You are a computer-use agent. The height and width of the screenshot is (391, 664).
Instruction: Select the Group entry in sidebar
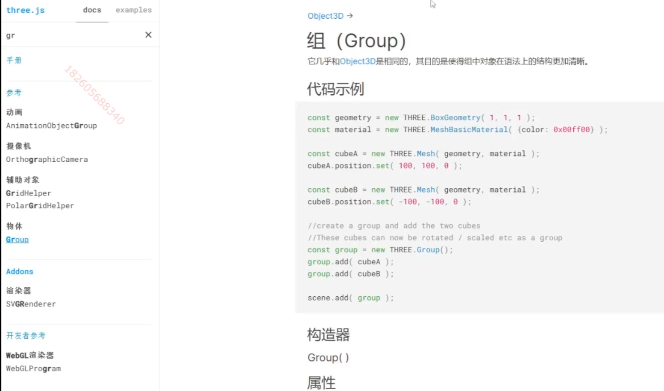point(17,240)
